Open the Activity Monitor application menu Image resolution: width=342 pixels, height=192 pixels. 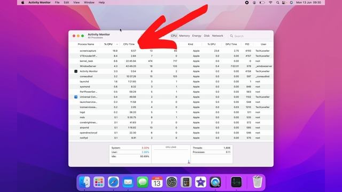(39, 3)
